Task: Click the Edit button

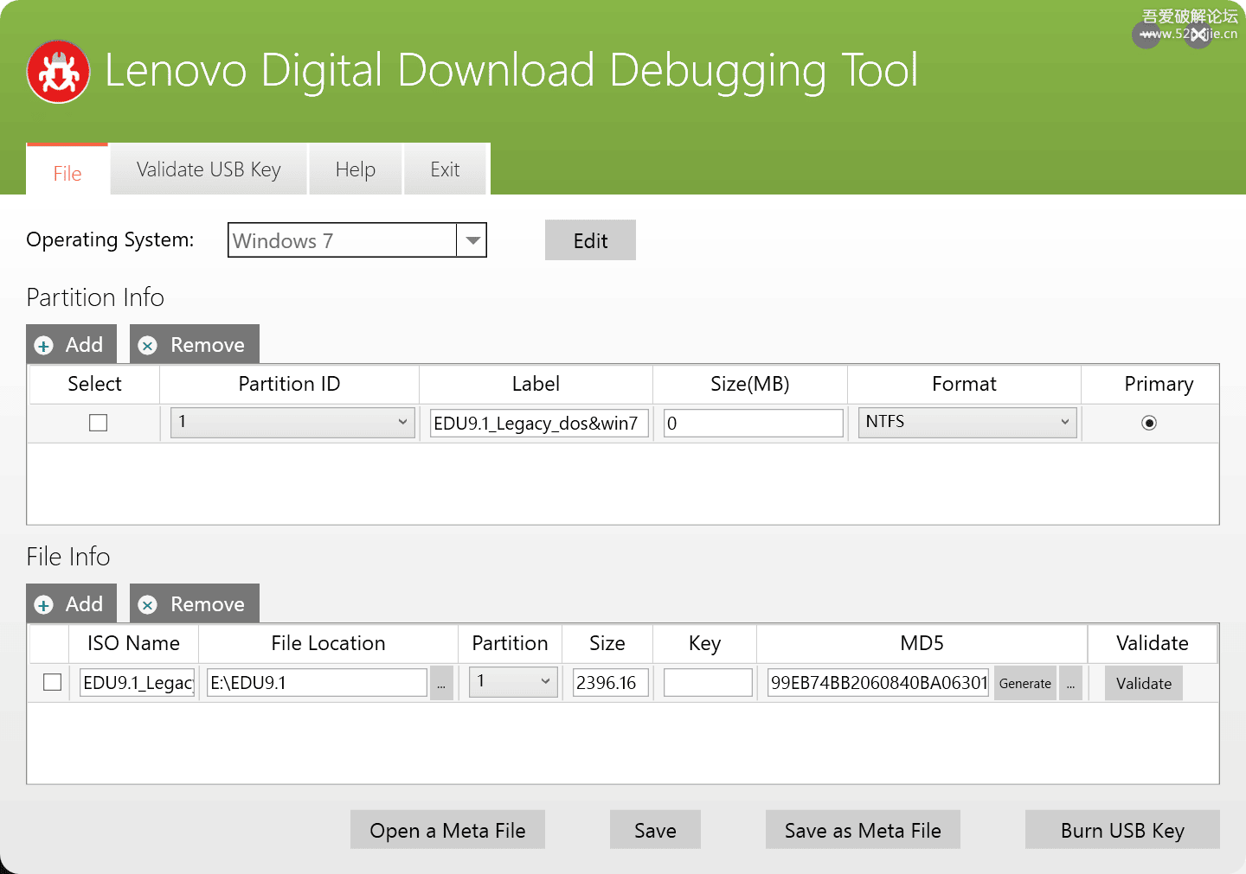Action: pyautogui.click(x=590, y=240)
